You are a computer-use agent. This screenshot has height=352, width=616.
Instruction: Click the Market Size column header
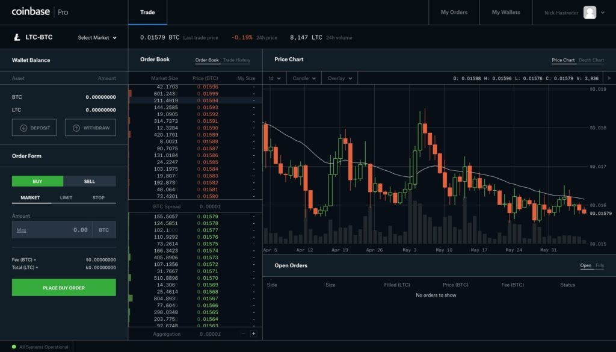(x=164, y=78)
